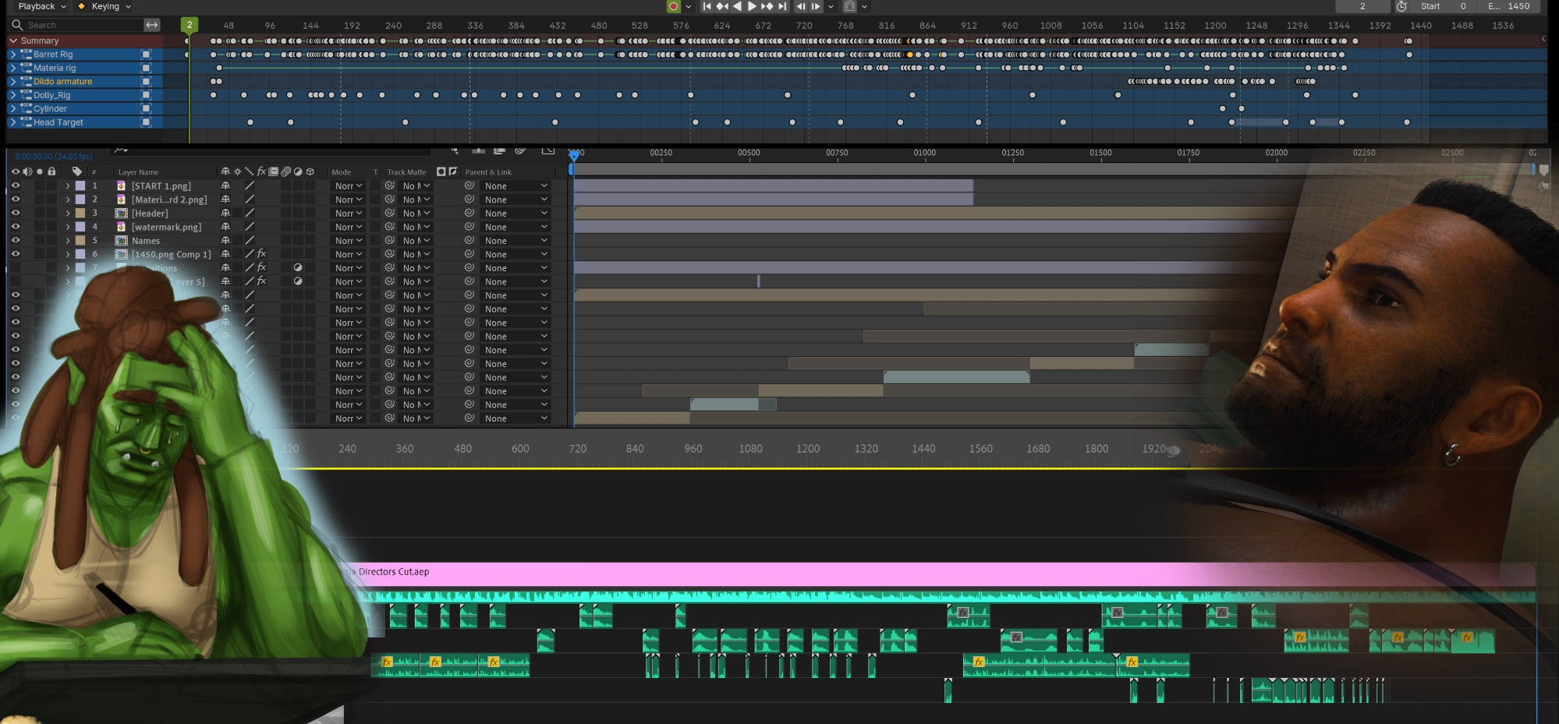Toggle visibility of the watermark.png layer
The width and height of the screenshot is (1559, 724).
coord(15,227)
